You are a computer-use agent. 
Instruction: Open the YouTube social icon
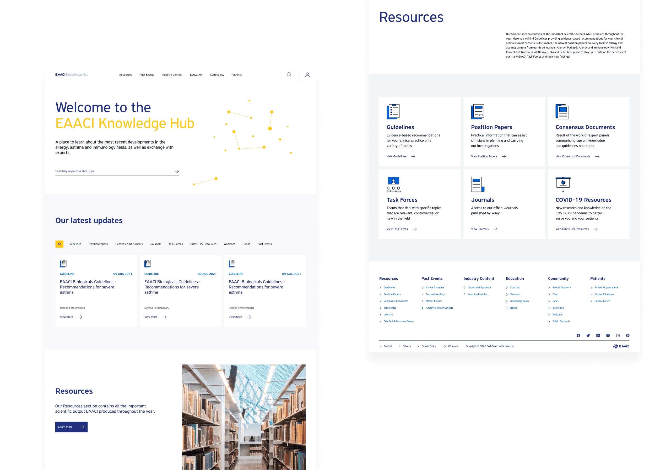608,335
